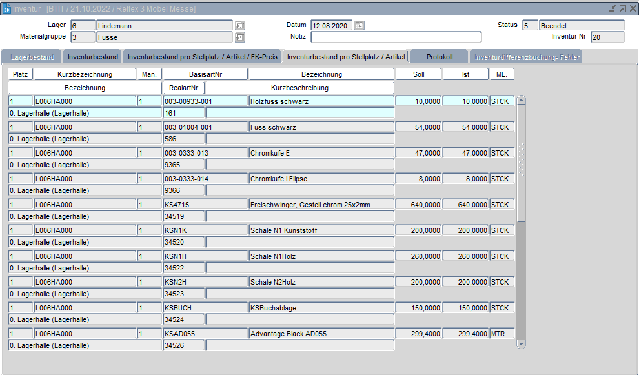Select the Ist value 299,4000 field

click(465, 334)
